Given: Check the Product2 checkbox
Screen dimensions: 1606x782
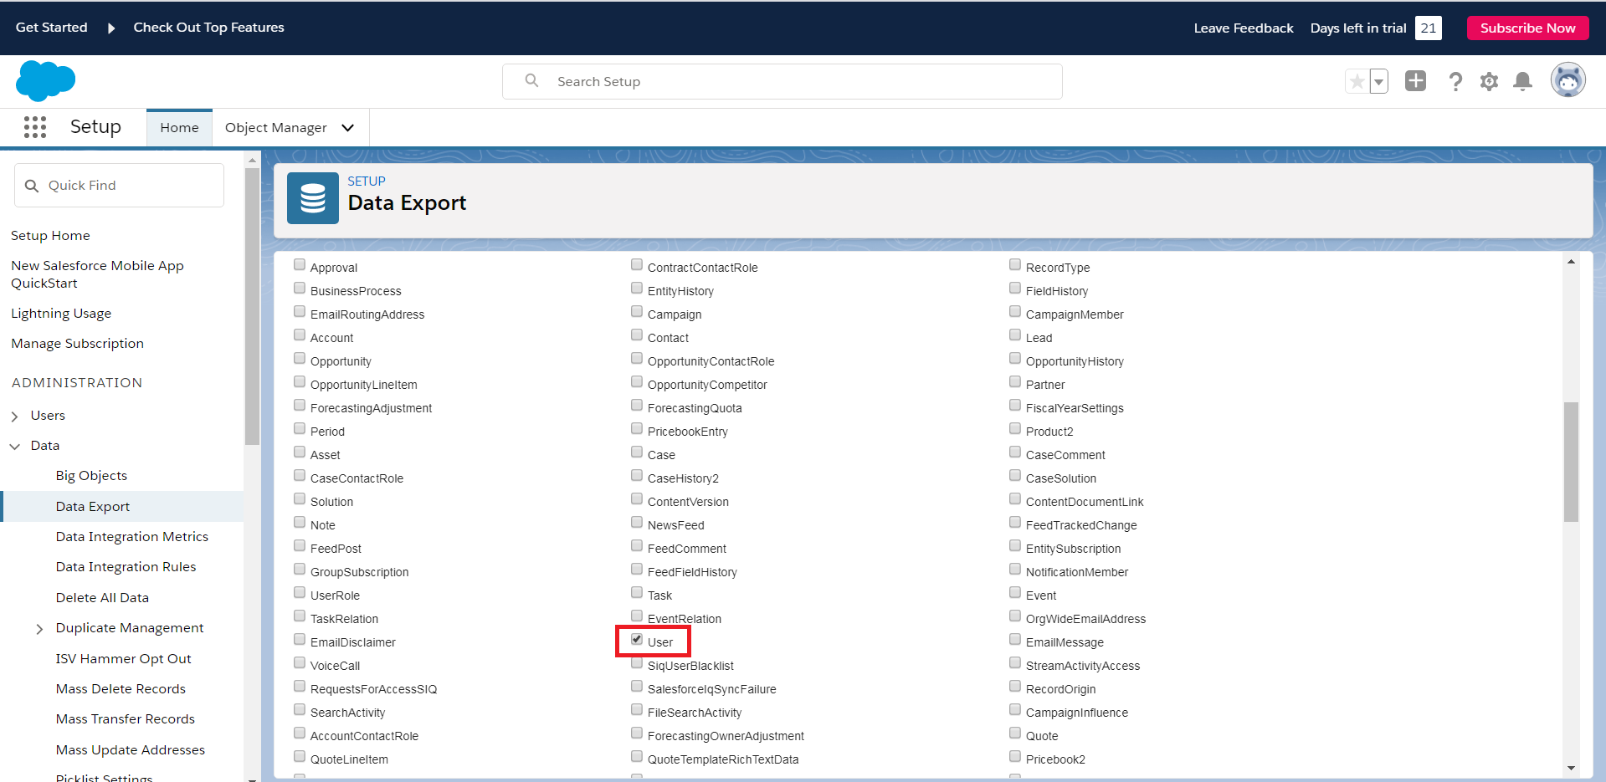Looking at the screenshot, I should 1015,429.
